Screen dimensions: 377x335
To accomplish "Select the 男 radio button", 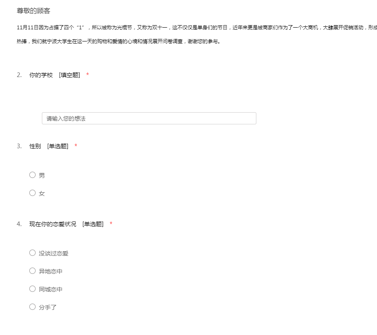I will (32, 175).
